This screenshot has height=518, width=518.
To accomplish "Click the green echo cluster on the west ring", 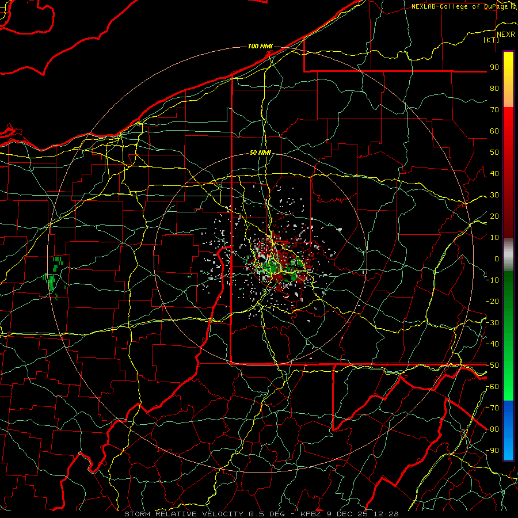I will point(53,277).
